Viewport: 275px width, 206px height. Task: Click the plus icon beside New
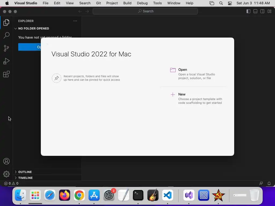[173, 95]
